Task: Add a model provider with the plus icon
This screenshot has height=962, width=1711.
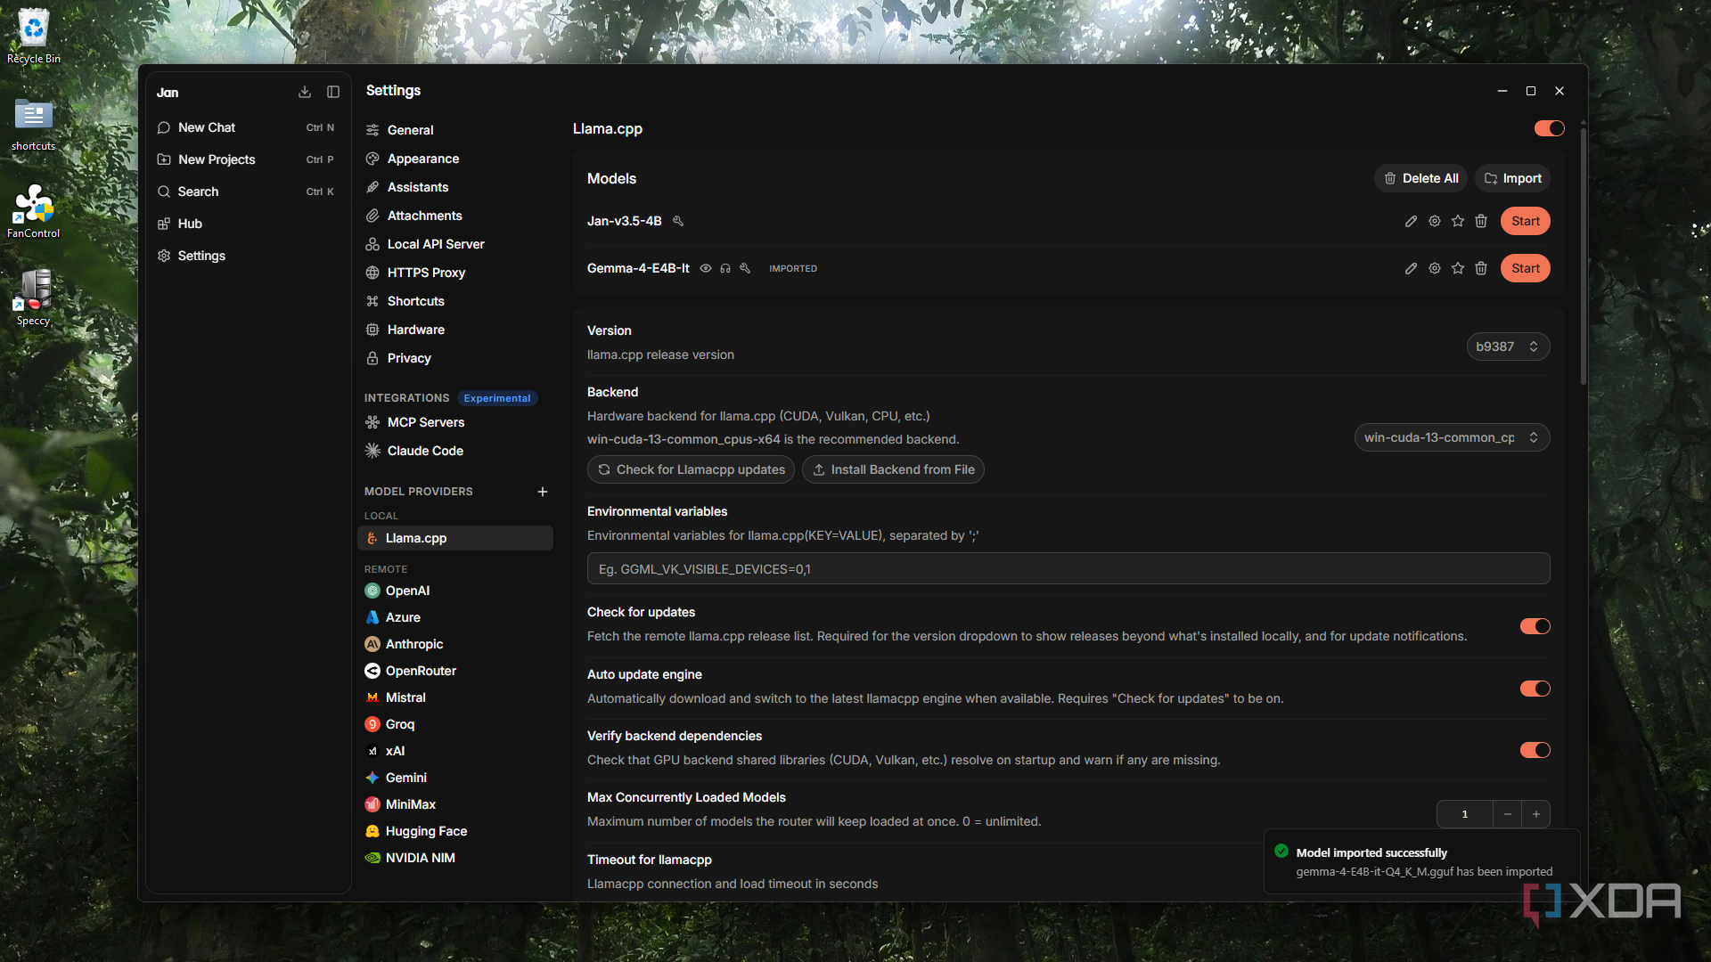Action: (543, 492)
